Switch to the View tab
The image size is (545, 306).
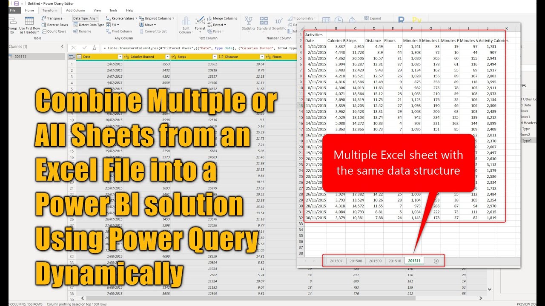click(98, 10)
